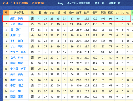Sort by G1 column header

117,12
